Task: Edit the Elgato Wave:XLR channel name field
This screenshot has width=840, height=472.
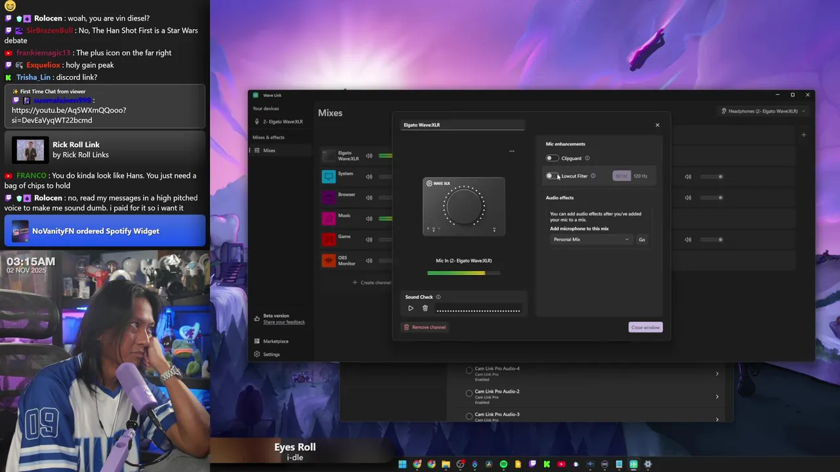Action: tap(463, 125)
